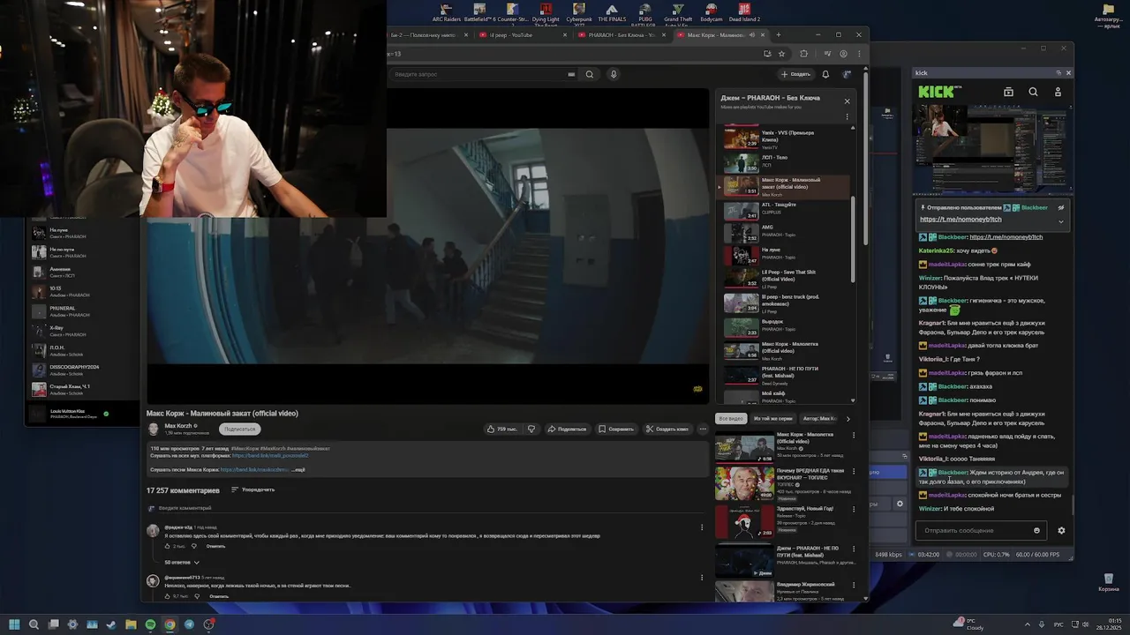Close the PHARAOH - Без Ключа playlist panel

[847, 101]
